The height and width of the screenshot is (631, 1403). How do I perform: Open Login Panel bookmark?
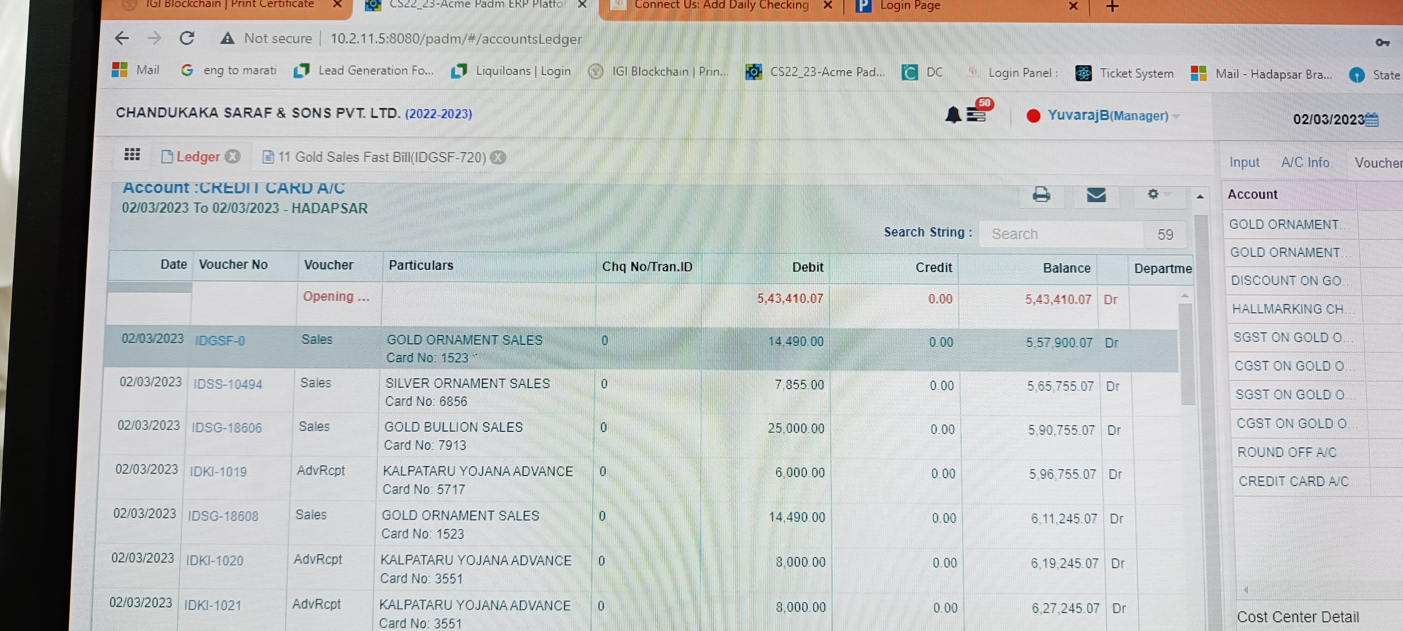[1013, 73]
